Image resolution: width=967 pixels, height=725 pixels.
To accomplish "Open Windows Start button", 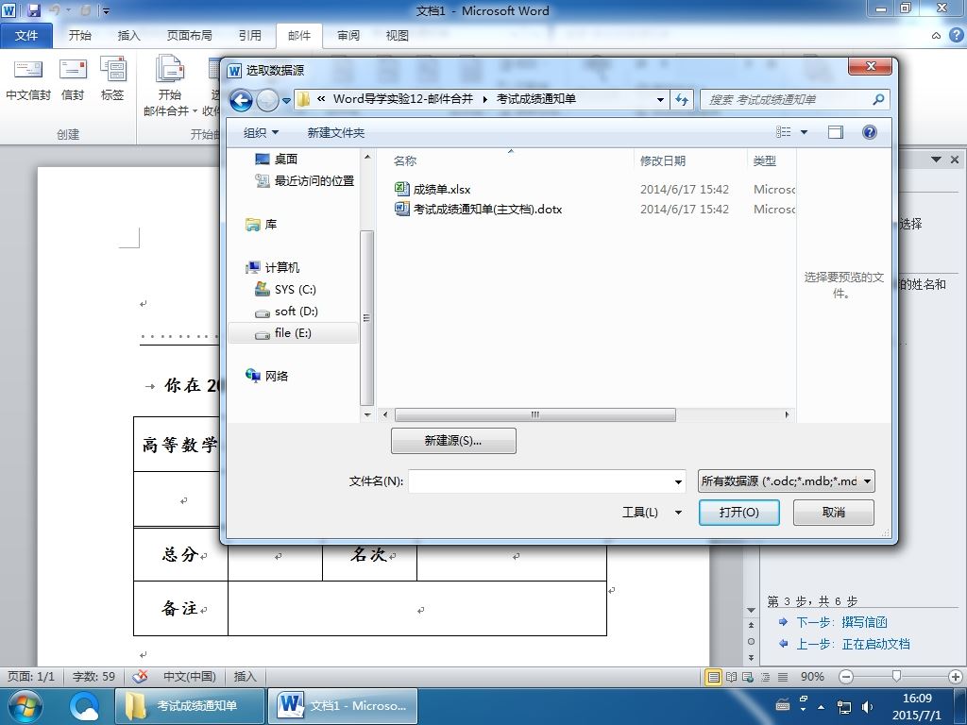I will (25, 706).
